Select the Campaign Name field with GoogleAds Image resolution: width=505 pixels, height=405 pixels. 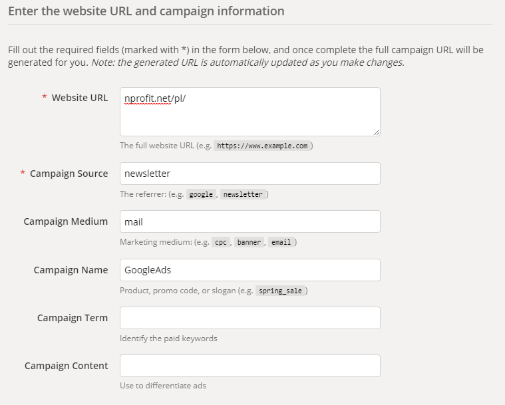[250, 270]
